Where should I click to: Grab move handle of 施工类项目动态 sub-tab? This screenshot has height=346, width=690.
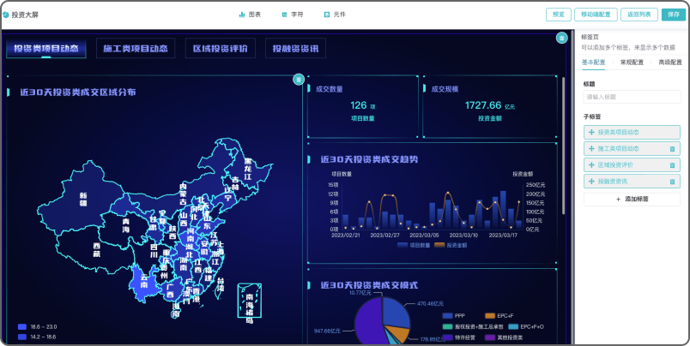point(591,149)
